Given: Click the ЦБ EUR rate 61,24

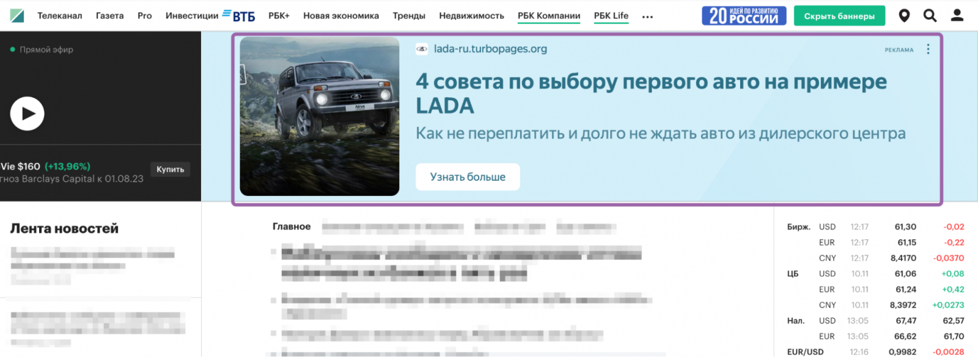Looking at the screenshot, I should pyautogui.click(x=906, y=289).
